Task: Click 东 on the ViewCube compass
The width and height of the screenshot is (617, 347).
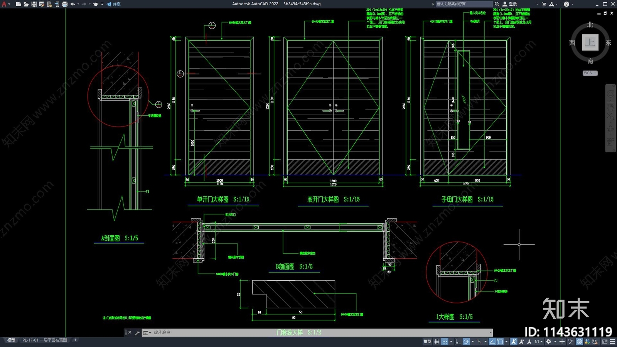Action: point(608,43)
